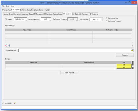Open the Keywords coverage sub-tab
138x111 pixels.
(x=21, y=14)
